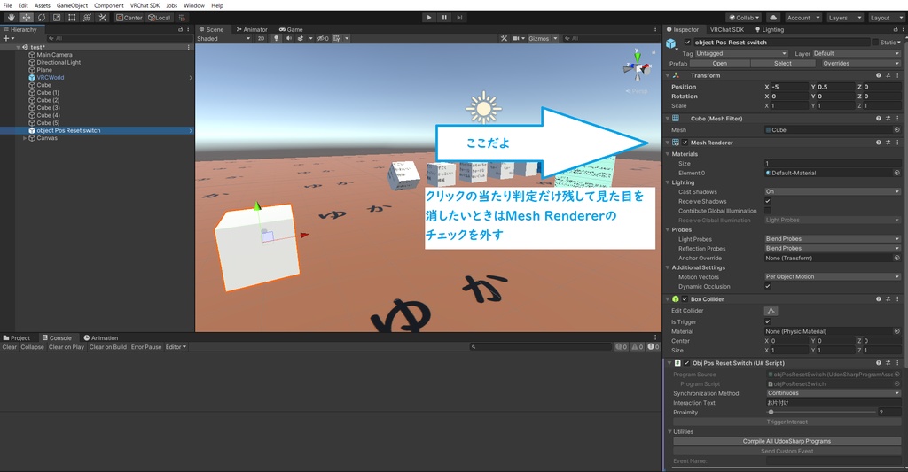Start Play mode
Screen dimensions: 908x472
(x=429, y=18)
